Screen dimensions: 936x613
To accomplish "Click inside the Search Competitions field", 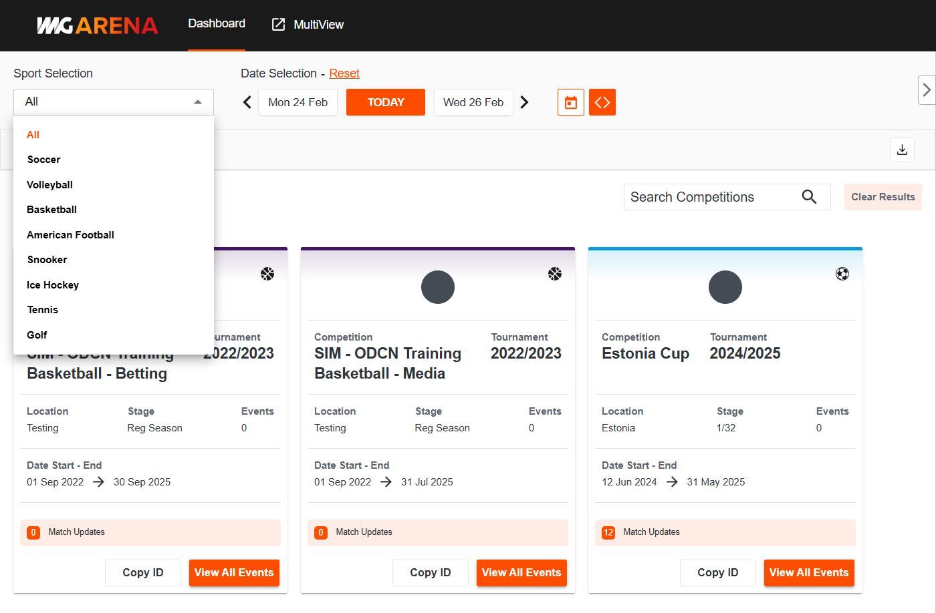I will (x=709, y=197).
